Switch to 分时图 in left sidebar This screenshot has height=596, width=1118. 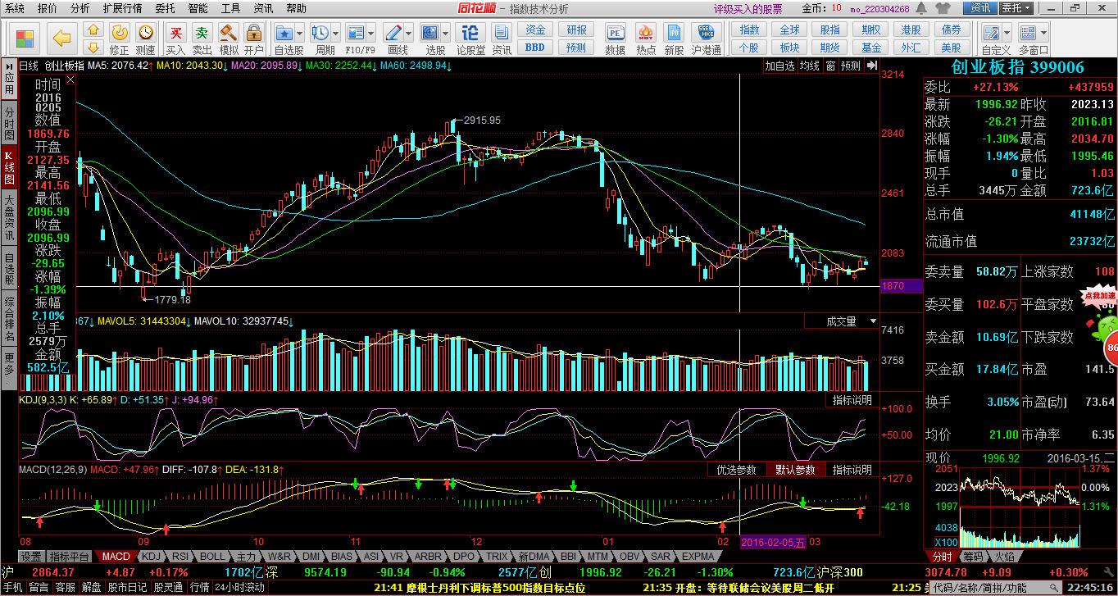click(9, 124)
